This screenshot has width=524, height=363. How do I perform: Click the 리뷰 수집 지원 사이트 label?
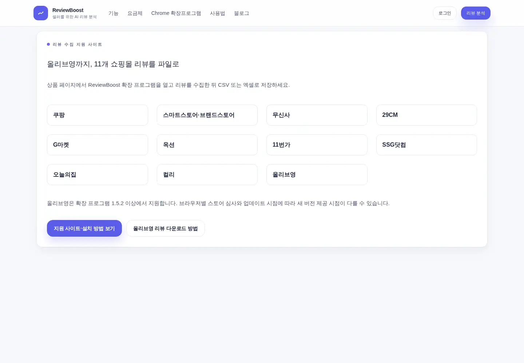tap(77, 44)
